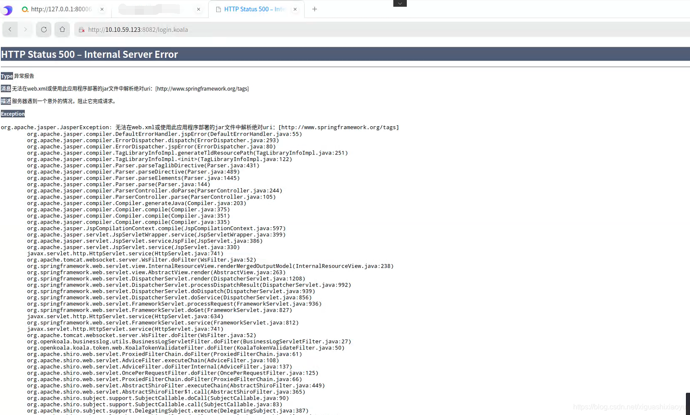Switch to the blurred middle tab
Image resolution: width=690 pixels, height=415 pixels.
(160, 9)
